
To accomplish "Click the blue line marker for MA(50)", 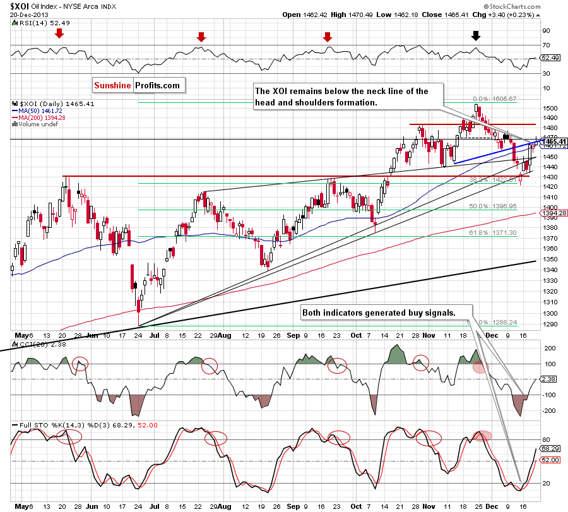I will coord(15,111).
